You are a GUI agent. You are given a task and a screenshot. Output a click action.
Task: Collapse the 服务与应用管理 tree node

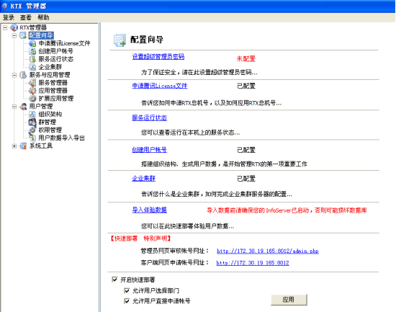(14, 75)
